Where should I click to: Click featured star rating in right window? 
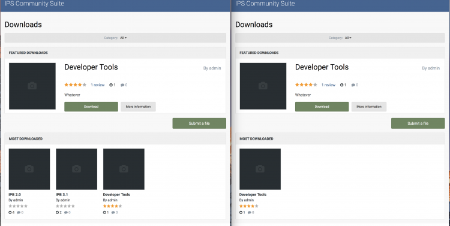click(x=306, y=85)
